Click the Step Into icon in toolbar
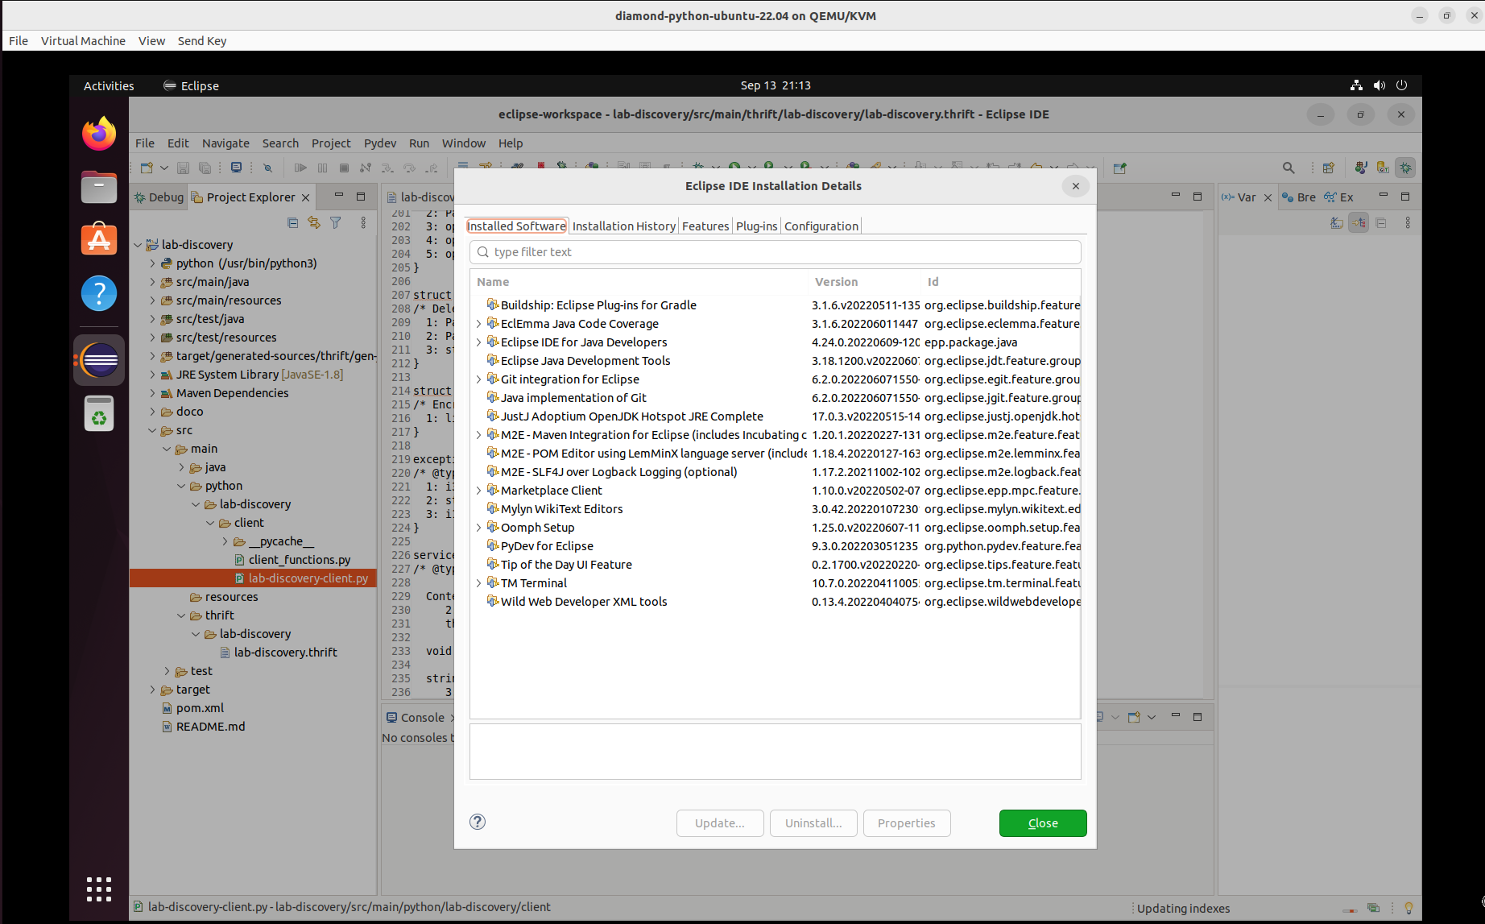 tap(387, 168)
